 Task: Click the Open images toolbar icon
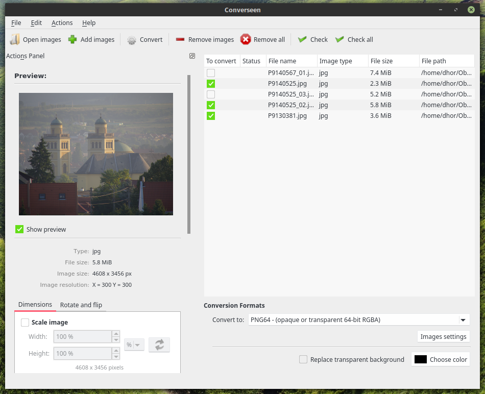click(x=14, y=40)
